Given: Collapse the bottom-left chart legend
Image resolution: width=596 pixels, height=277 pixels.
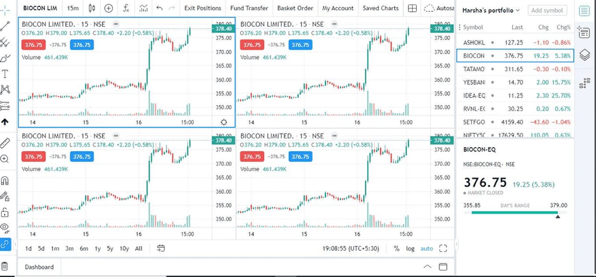Looking at the screenshot, I should (x=115, y=136).
